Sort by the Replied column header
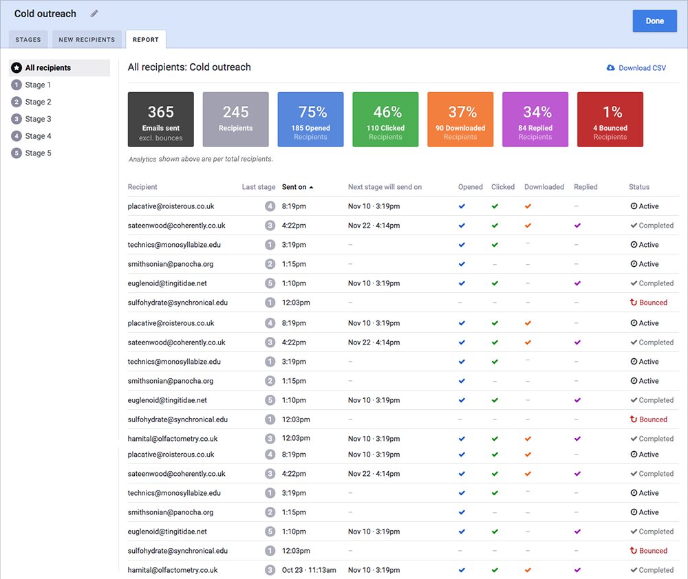 click(585, 187)
